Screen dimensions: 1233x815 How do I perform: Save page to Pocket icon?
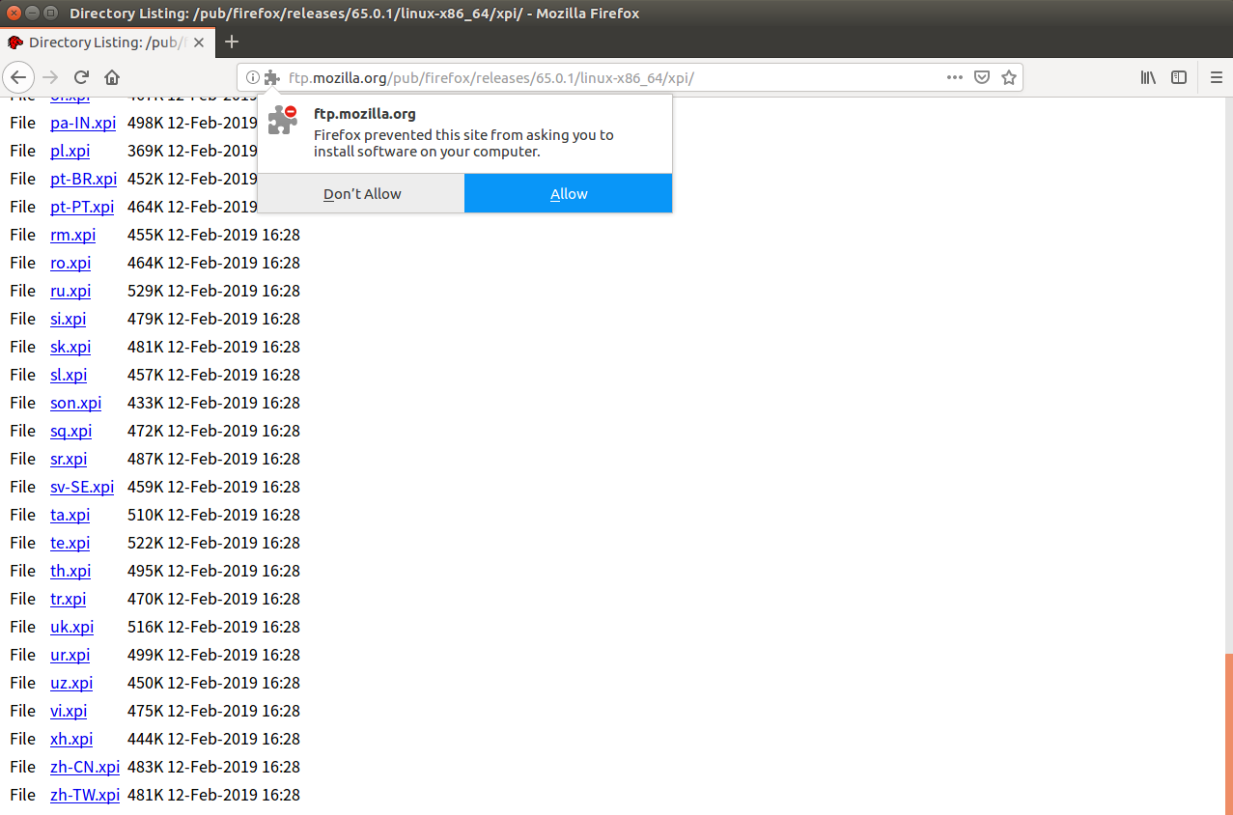[x=982, y=77]
